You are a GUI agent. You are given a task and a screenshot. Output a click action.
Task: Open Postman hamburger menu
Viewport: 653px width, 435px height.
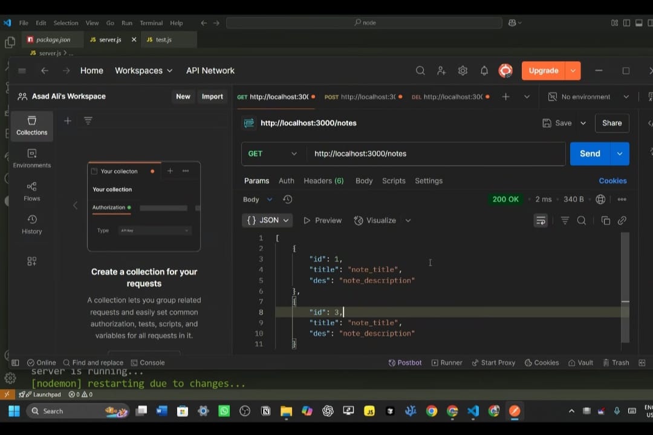tap(22, 71)
